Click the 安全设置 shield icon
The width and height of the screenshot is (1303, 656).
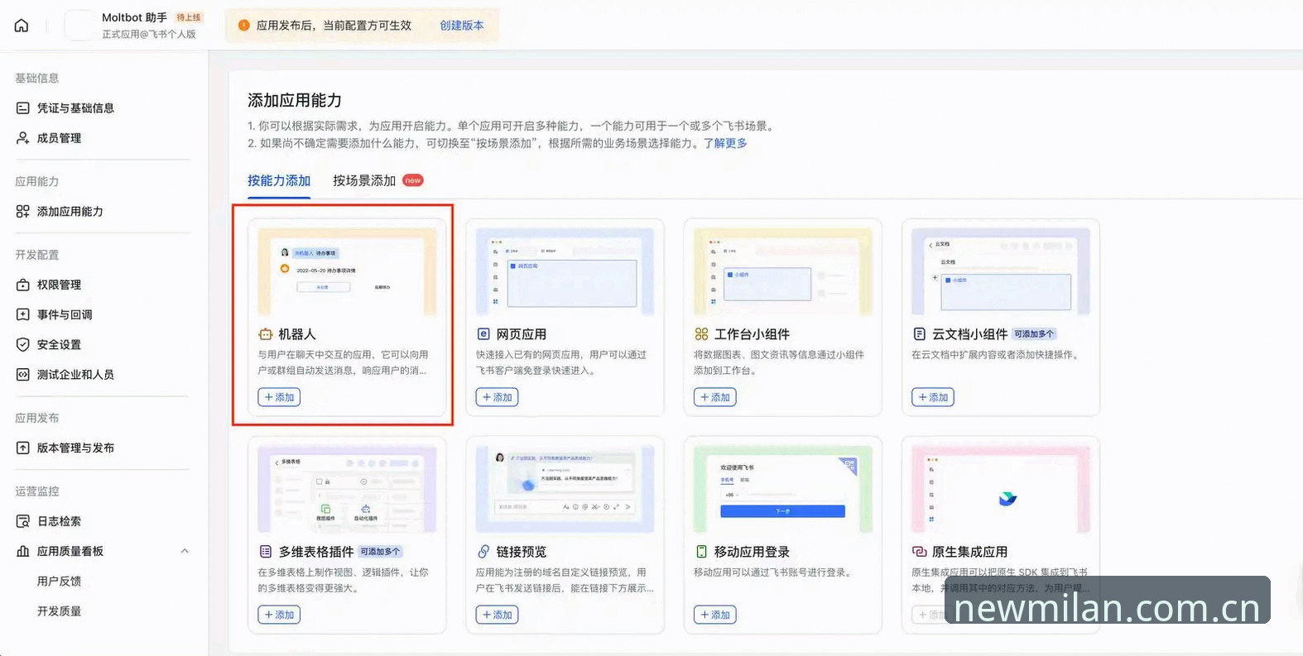tap(23, 345)
